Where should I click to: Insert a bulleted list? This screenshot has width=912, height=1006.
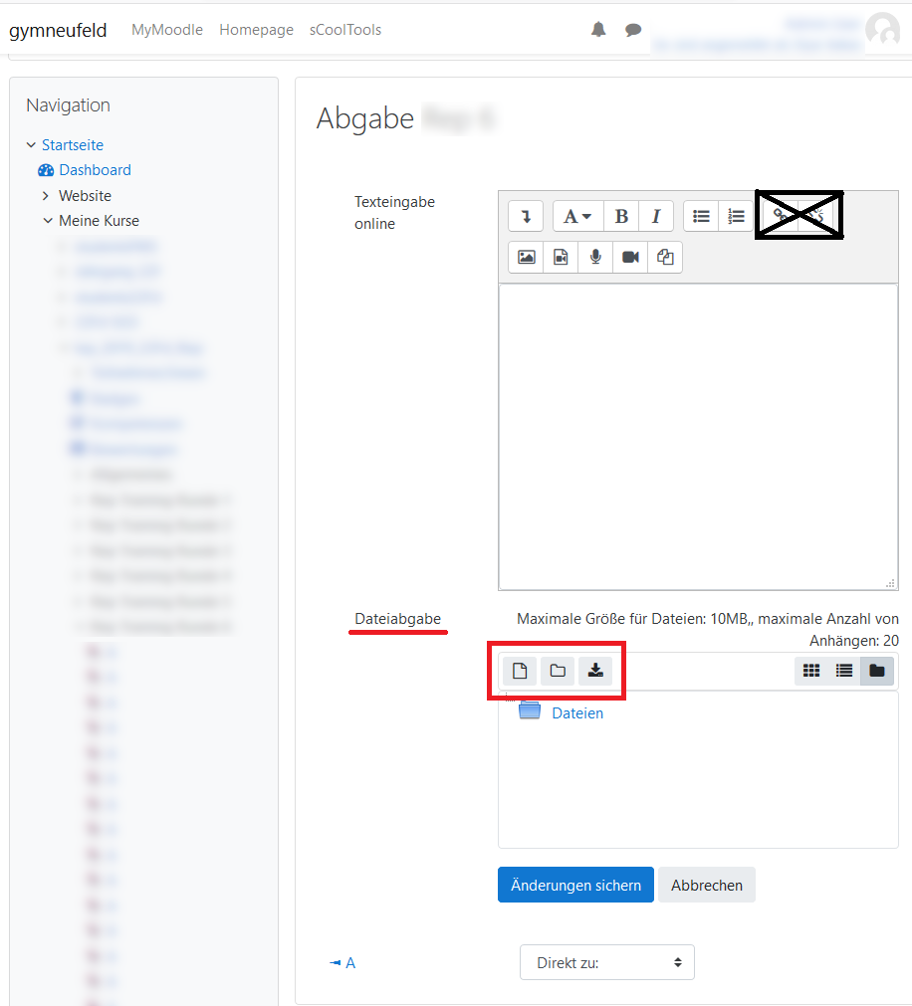click(x=701, y=216)
